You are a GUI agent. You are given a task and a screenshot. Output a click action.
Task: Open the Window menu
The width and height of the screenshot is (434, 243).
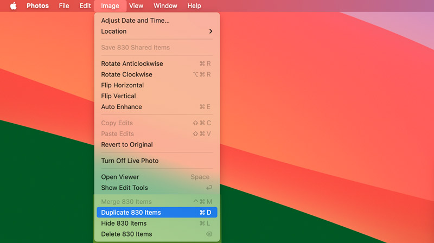[165, 6]
